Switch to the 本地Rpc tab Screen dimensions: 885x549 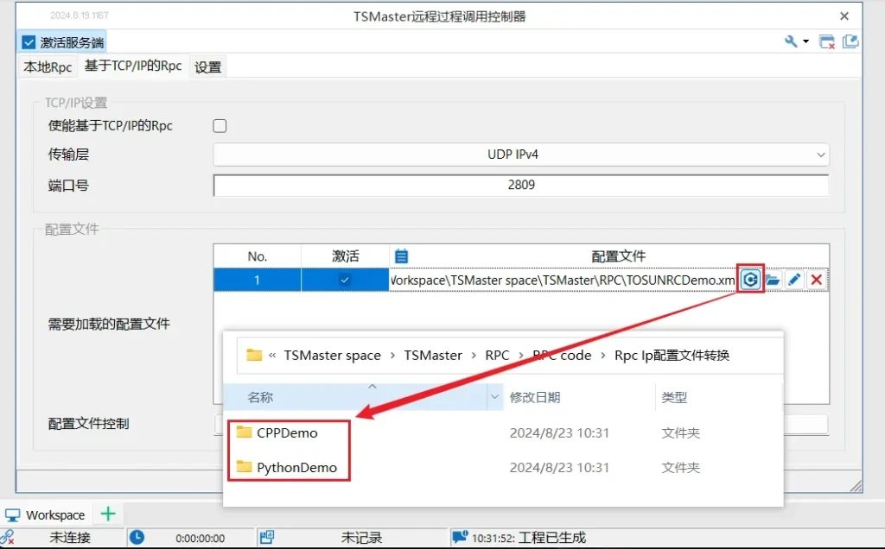pos(48,67)
